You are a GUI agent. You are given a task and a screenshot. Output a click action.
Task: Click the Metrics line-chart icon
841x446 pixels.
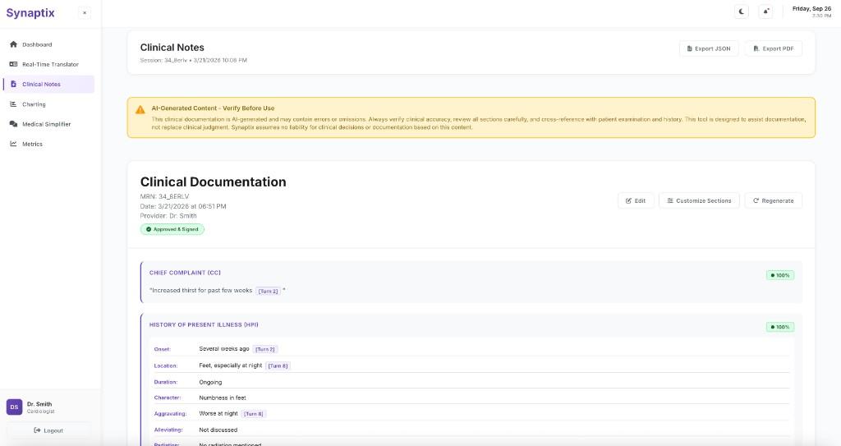tap(13, 144)
